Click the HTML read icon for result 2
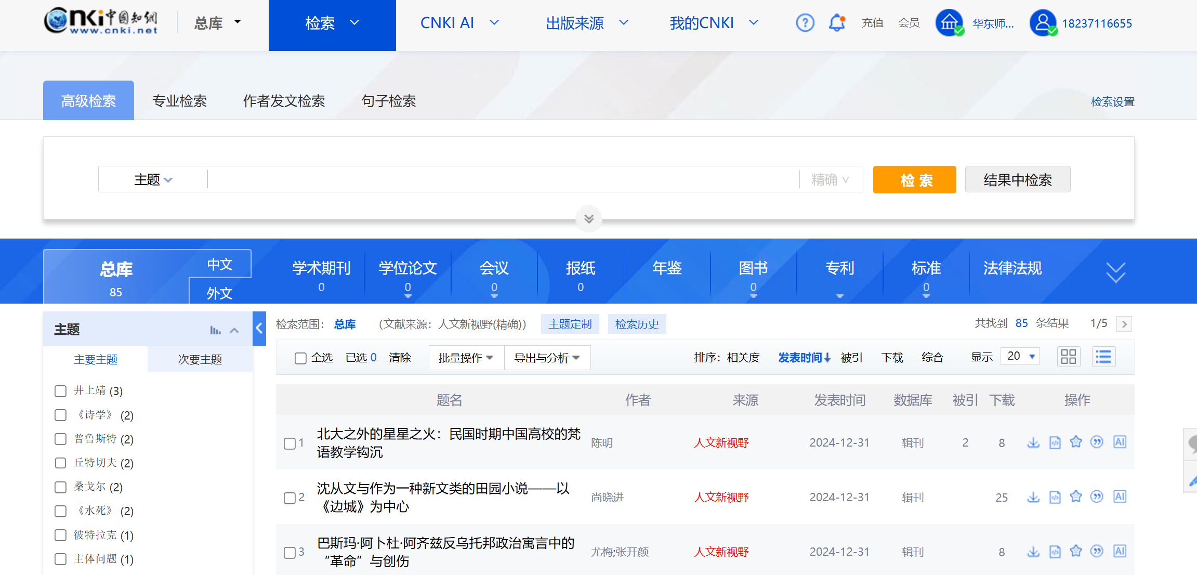Screen dimensions: 1197x575 pyautogui.click(x=1055, y=497)
